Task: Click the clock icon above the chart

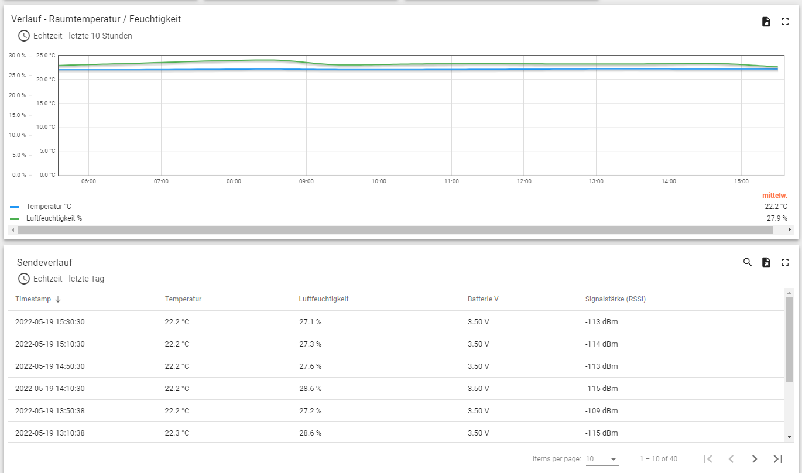Action: (x=24, y=36)
